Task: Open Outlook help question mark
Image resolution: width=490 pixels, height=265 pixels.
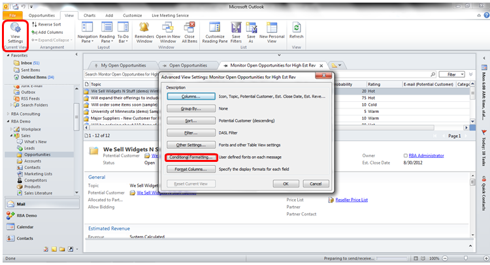Action: 486,15
